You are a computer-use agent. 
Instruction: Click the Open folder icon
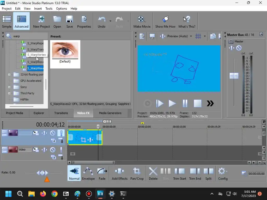point(57,22)
